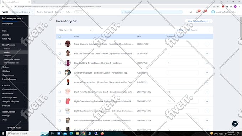Click the red PDF extension icon
The image size is (242, 136).
click(223, 6)
